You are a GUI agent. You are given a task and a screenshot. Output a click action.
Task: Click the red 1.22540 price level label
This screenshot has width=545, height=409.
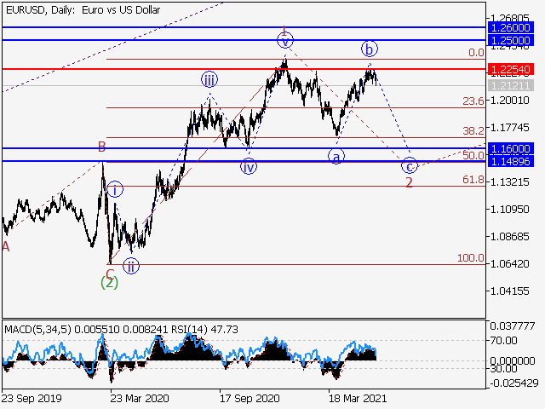point(511,70)
